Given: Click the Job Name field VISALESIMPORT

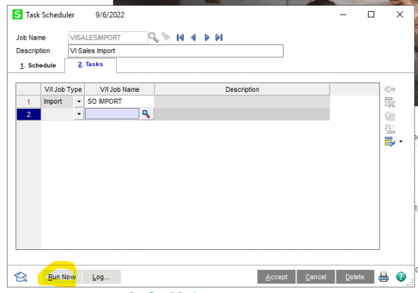Looking at the screenshot, I should pyautogui.click(x=108, y=38).
